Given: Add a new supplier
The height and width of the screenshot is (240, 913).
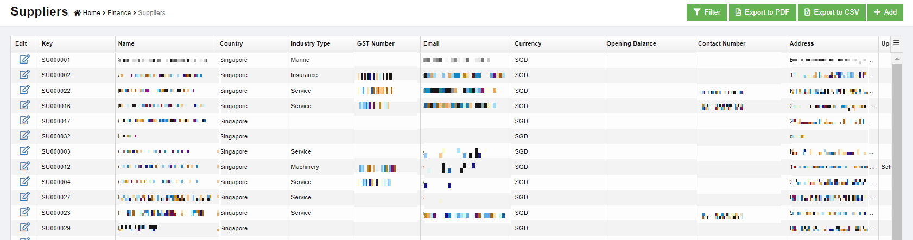Looking at the screenshot, I should pyautogui.click(x=885, y=12).
